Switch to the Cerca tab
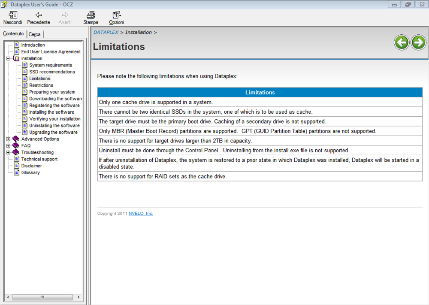 click(35, 34)
